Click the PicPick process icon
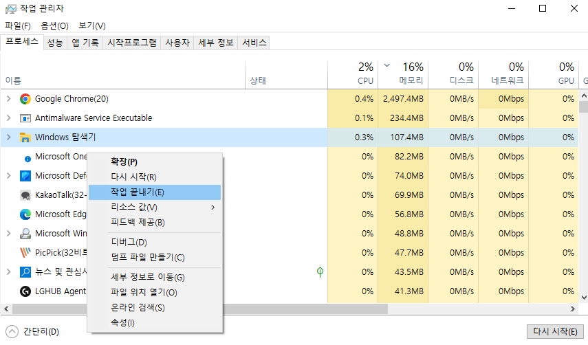This screenshot has height=345, width=588. 25,253
